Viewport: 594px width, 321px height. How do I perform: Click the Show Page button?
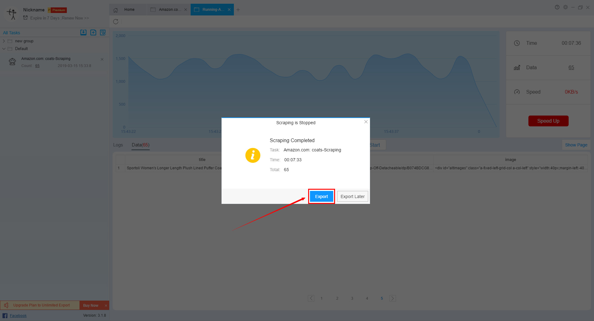click(576, 145)
